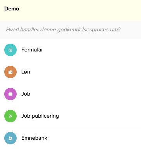The height and width of the screenshot is (149, 141).
Task: Click the white document glyph inside Formular circle
Action: (10, 50)
